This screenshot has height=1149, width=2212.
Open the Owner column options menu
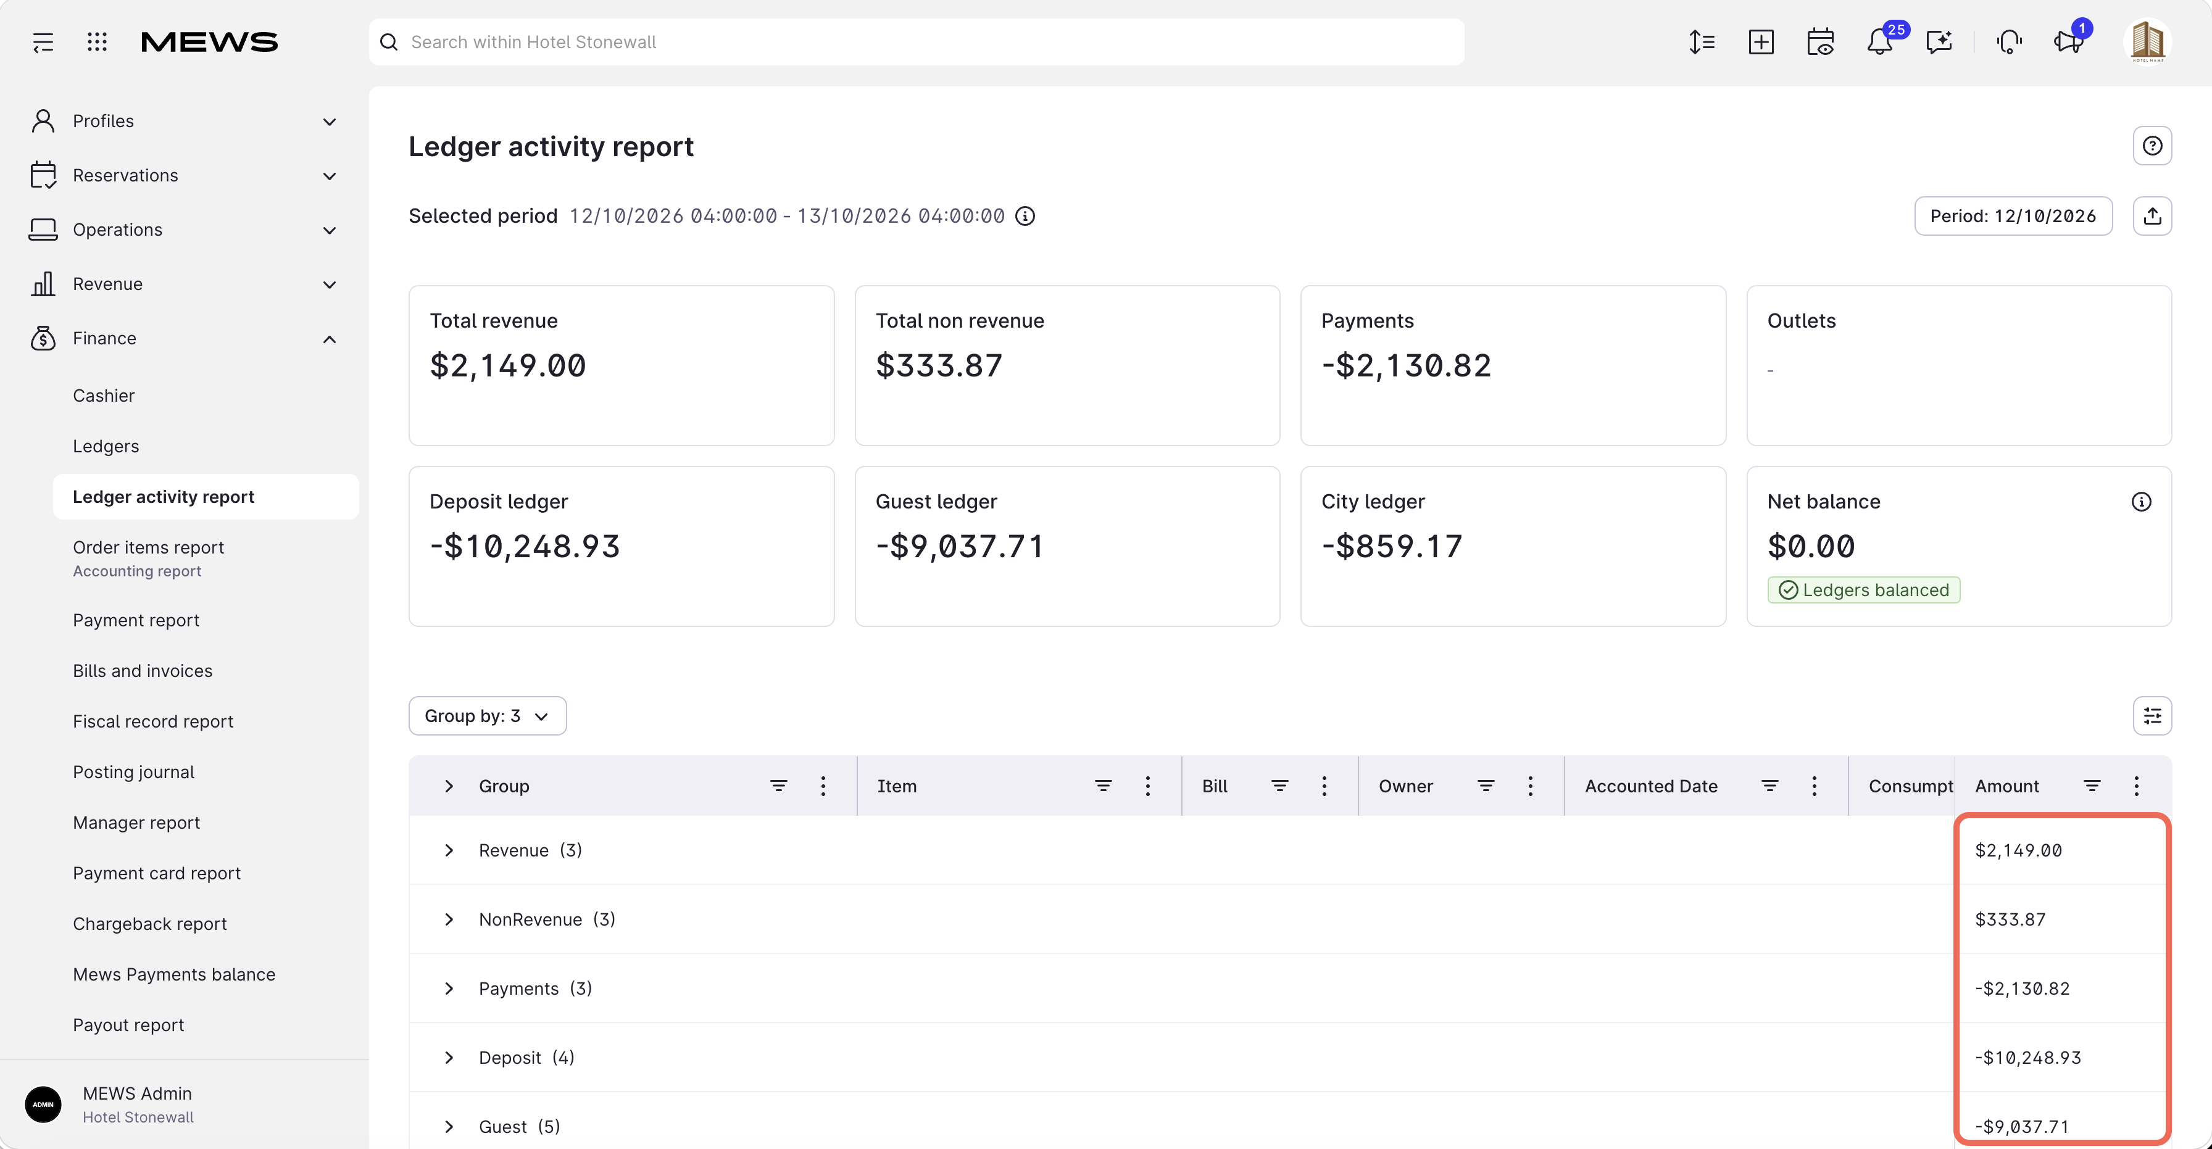[x=1530, y=786]
